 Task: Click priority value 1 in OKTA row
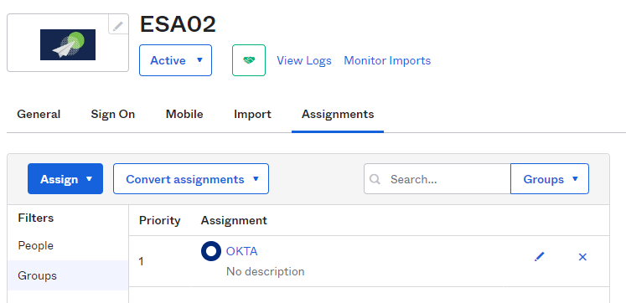[141, 261]
